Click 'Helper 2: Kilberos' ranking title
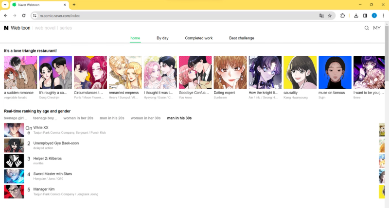389x208 pixels. pyautogui.click(x=47, y=159)
